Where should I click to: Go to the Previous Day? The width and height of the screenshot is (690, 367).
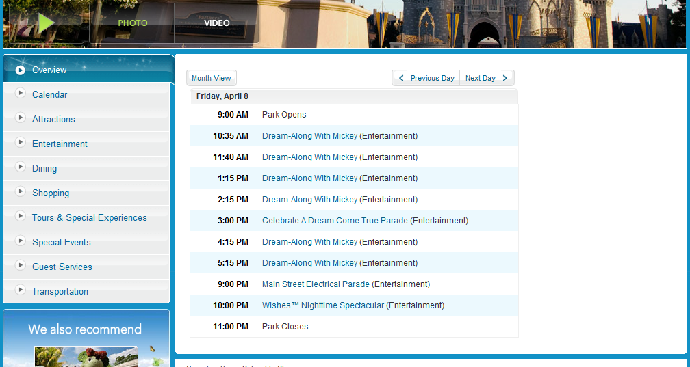click(x=426, y=78)
